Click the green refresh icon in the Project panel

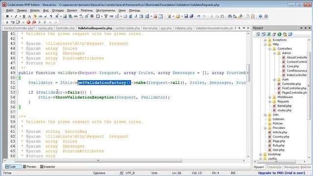(268, 34)
